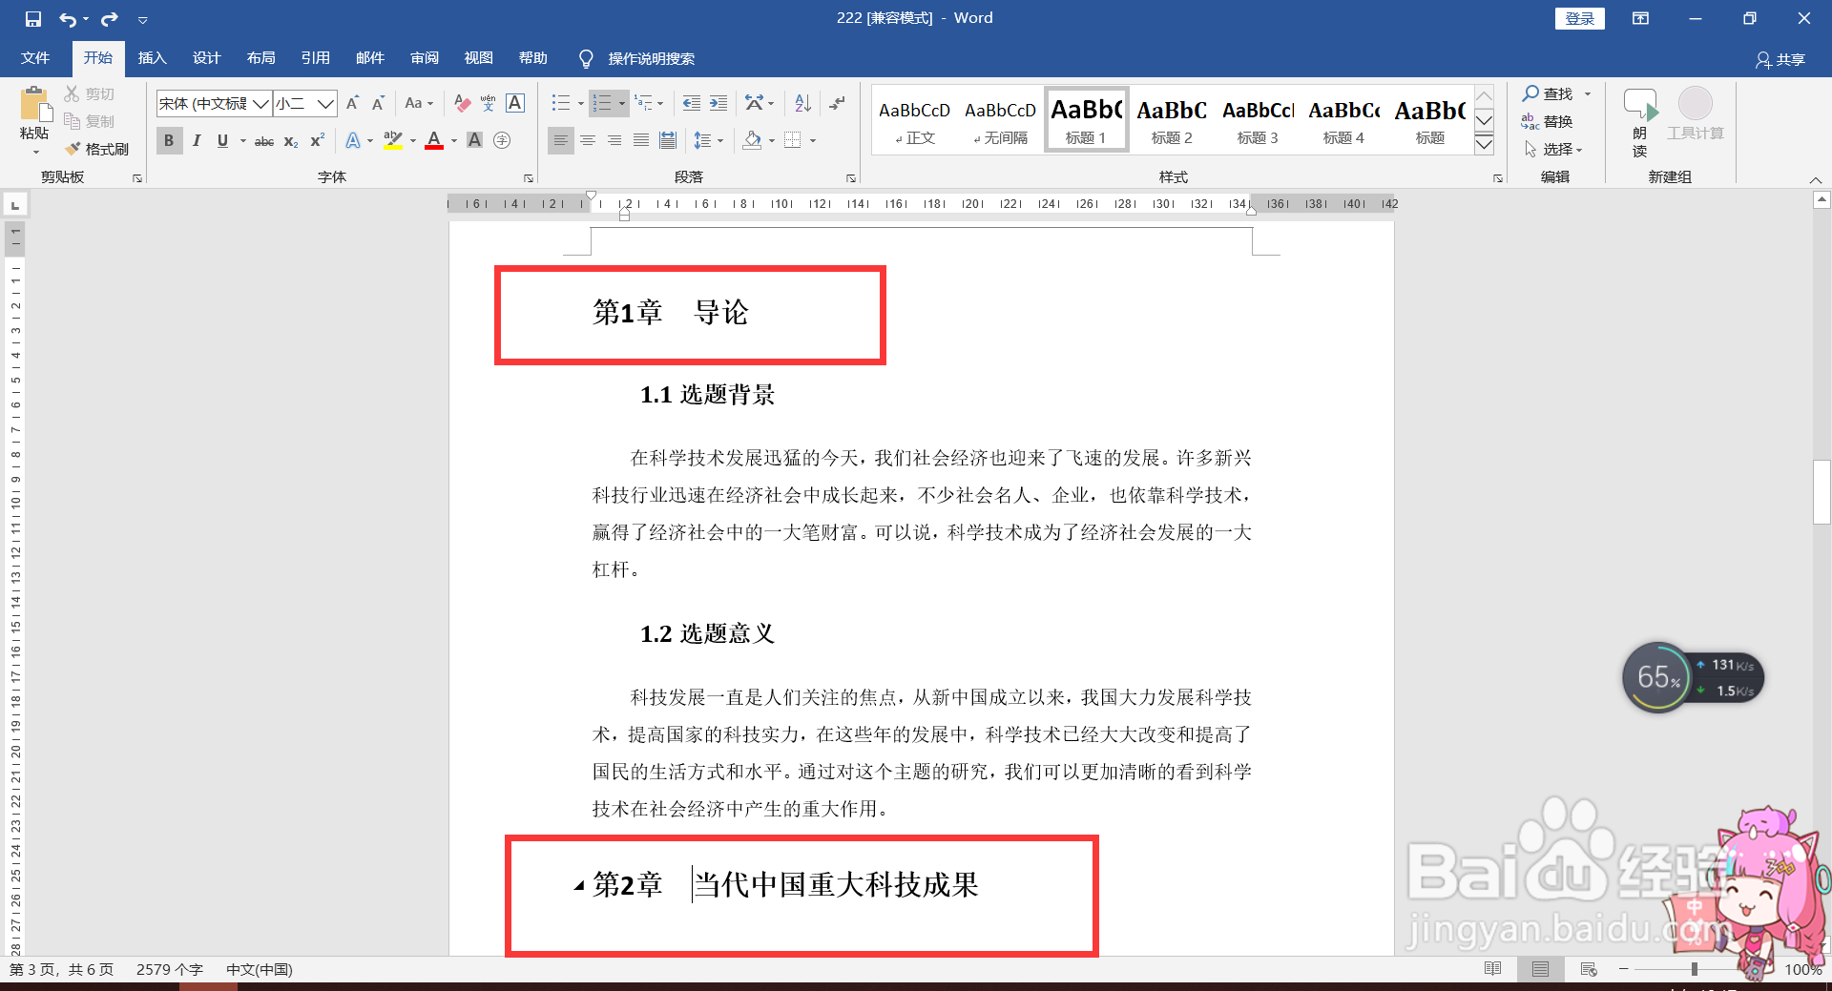
Task: Click the character border icon
Action: point(515,103)
